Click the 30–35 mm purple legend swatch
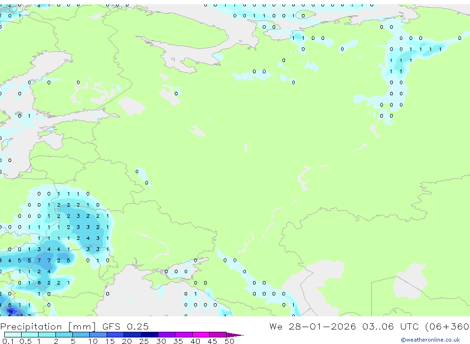This screenshot has height=344, width=470. pyautogui.click(x=167, y=335)
